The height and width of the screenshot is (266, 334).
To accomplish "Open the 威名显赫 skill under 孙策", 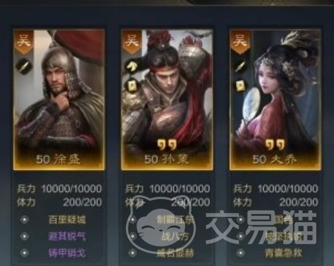I will (175, 253).
